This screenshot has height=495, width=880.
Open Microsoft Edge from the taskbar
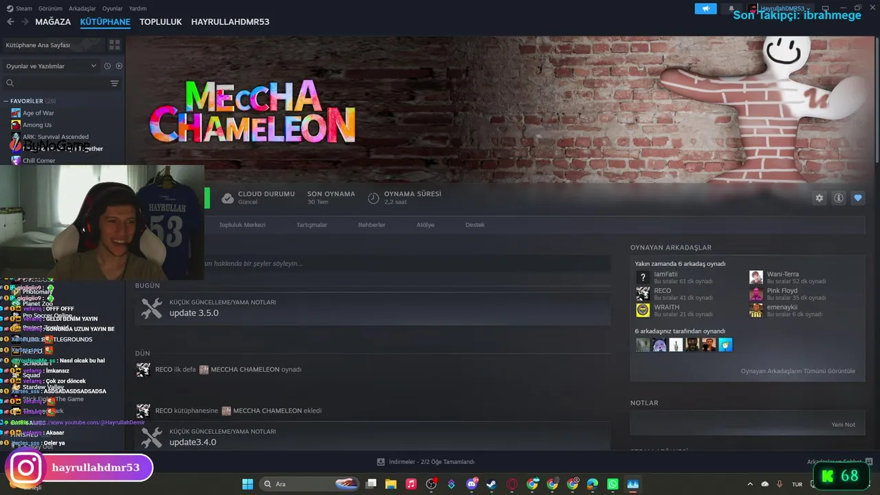click(593, 484)
